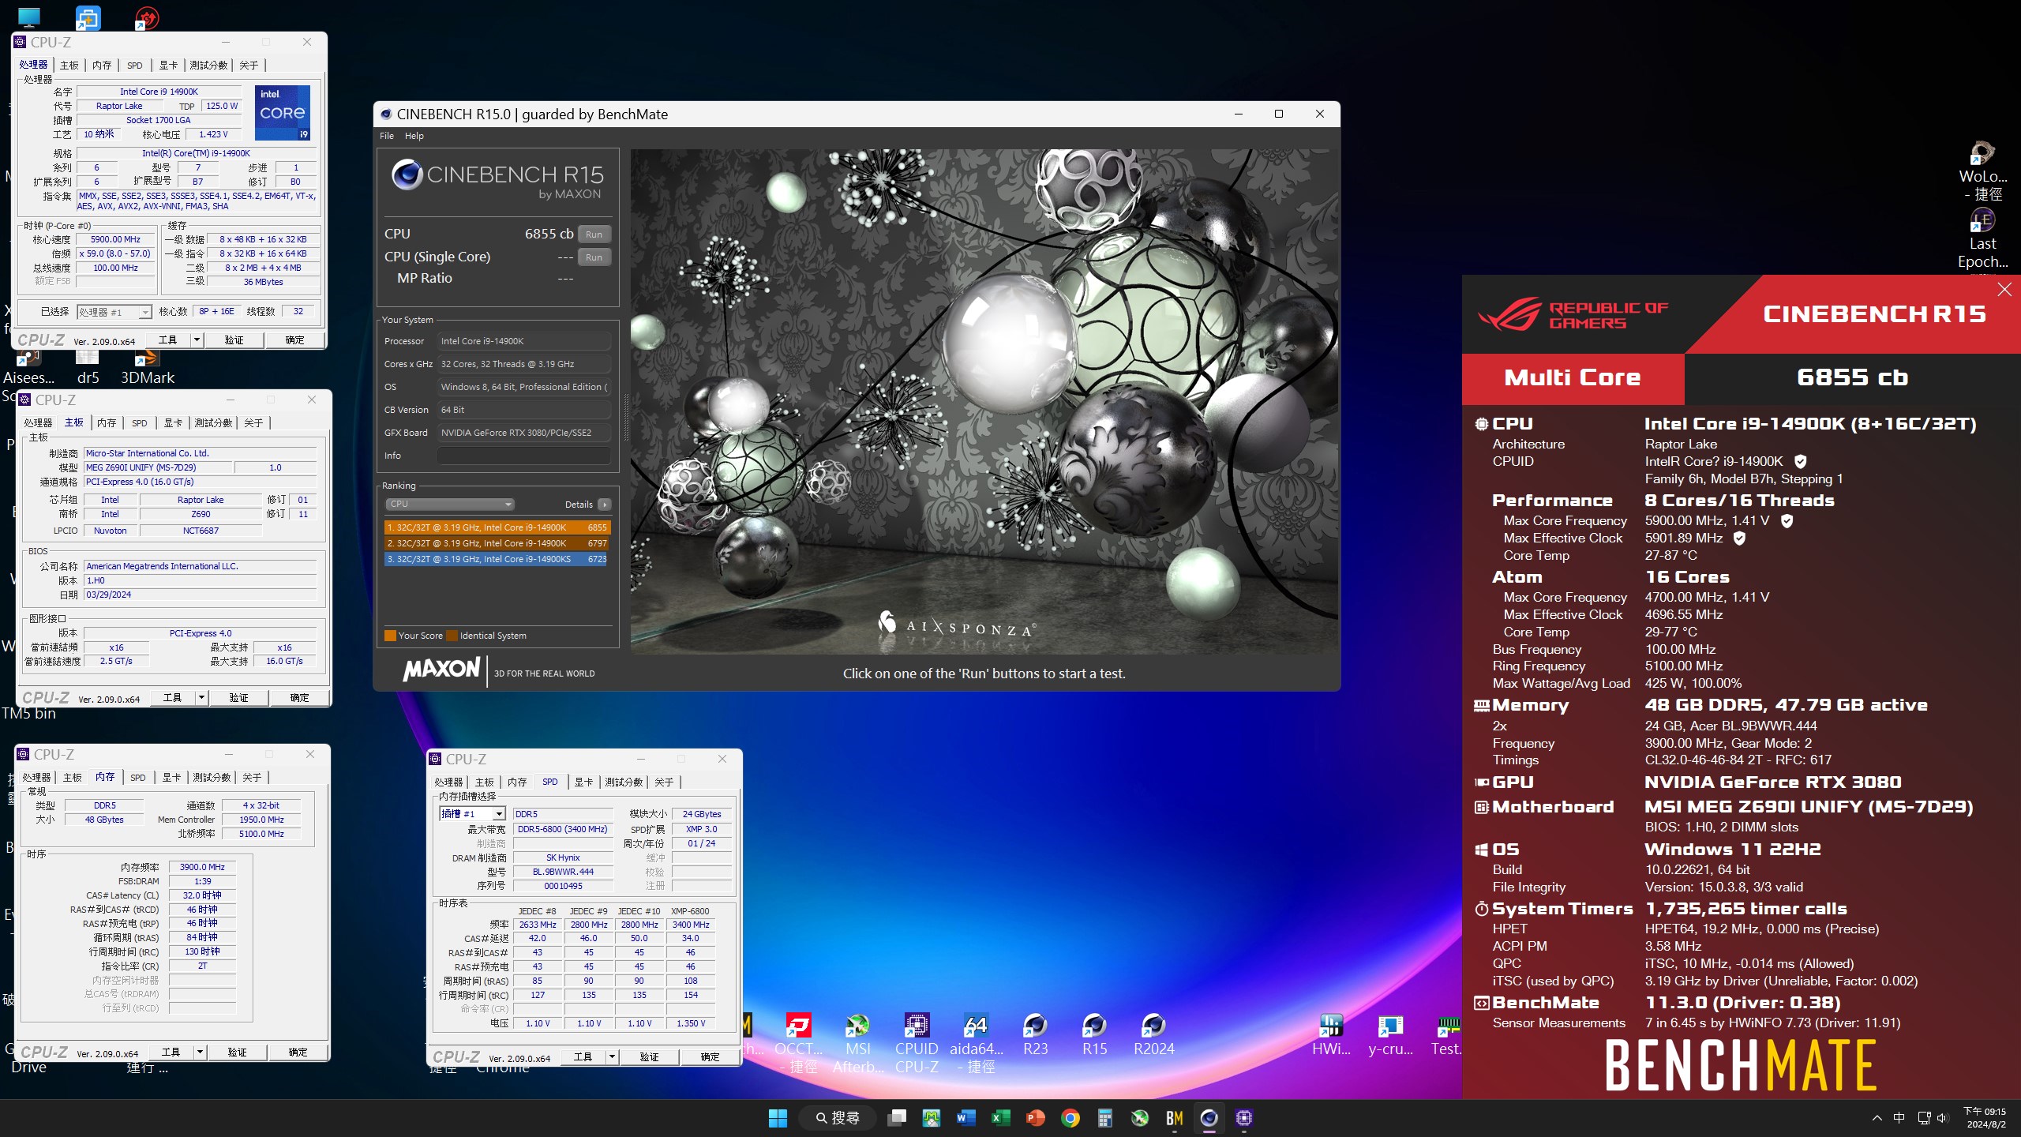Close the BenchMate result overlay
Image resolution: width=2021 pixels, height=1137 pixels.
click(x=2004, y=289)
